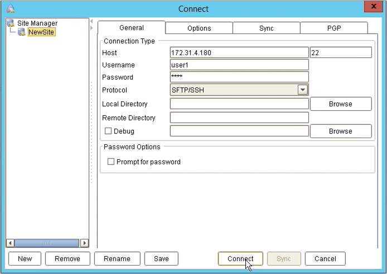Click the Host address field
Image resolution: width=387 pixels, height=274 pixels.
click(239, 52)
